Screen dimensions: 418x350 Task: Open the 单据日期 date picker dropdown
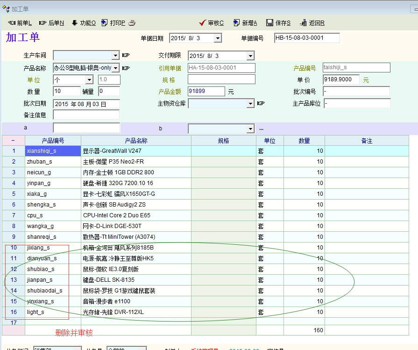[217, 38]
